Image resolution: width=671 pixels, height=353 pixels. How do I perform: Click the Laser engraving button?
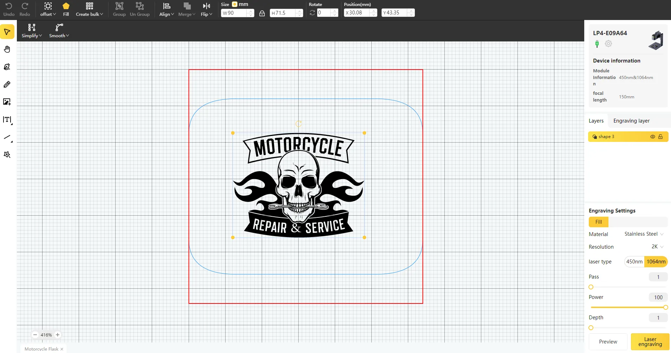pos(650,342)
